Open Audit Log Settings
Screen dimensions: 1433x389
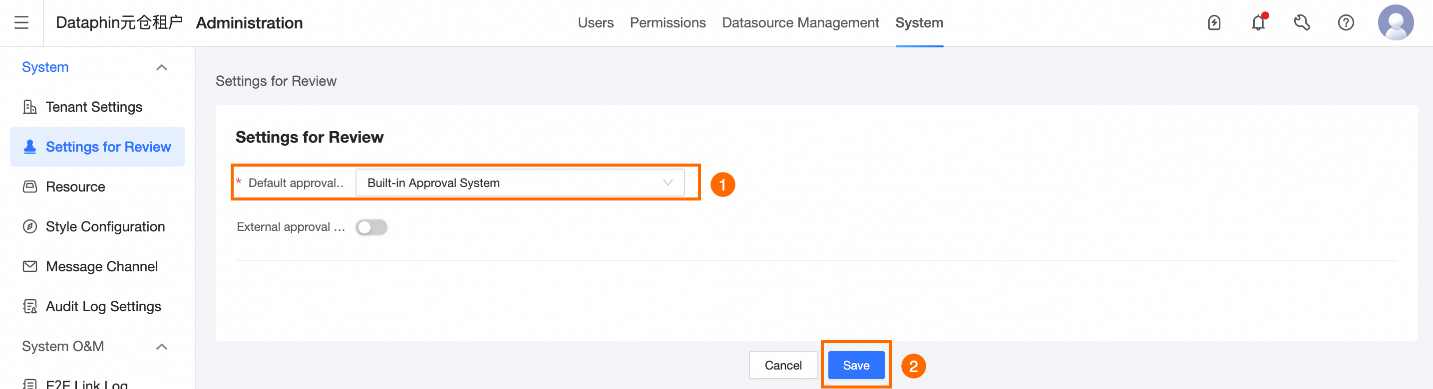tap(103, 307)
